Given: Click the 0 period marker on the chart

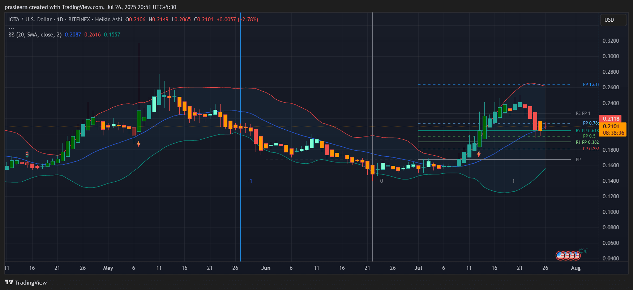Looking at the screenshot, I should point(381,181).
